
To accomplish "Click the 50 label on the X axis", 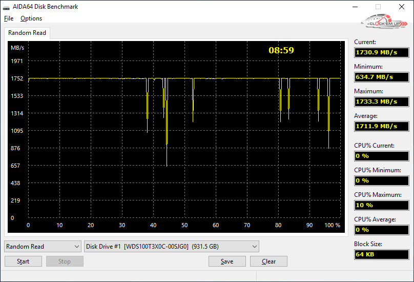I will click(184, 225).
